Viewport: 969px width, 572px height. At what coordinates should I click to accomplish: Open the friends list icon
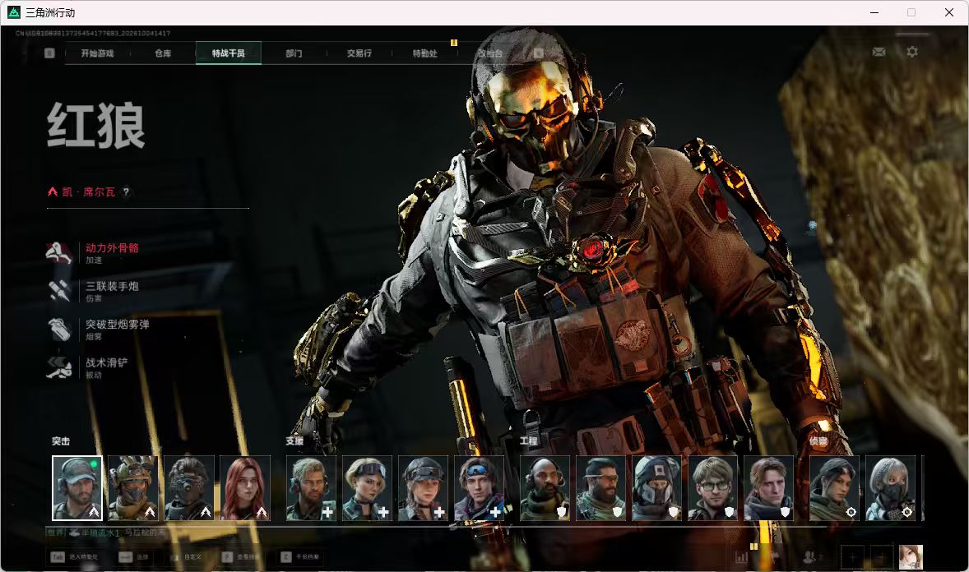(x=810, y=557)
